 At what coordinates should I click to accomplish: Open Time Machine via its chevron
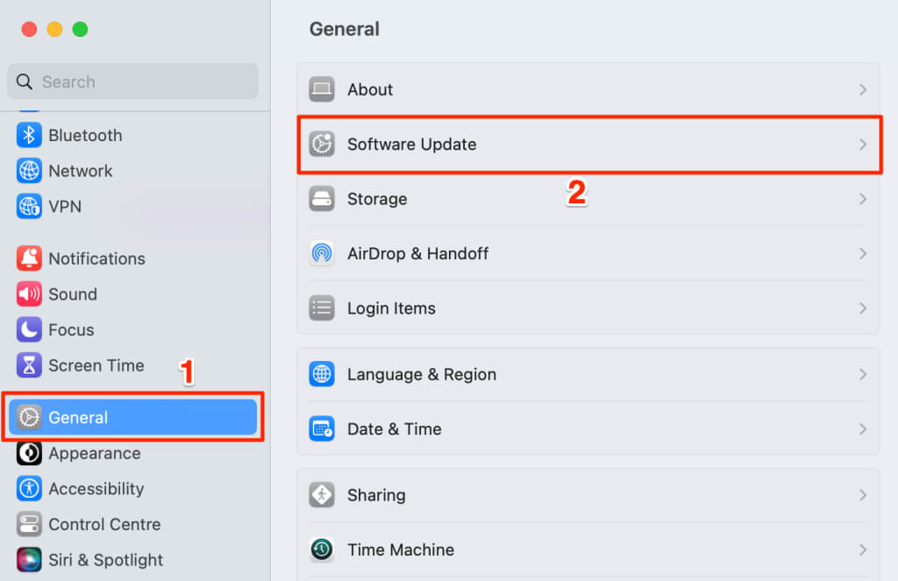click(863, 549)
